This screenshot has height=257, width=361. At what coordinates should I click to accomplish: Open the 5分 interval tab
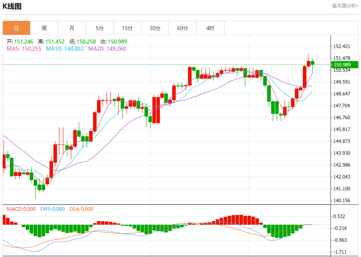click(99, 28)
